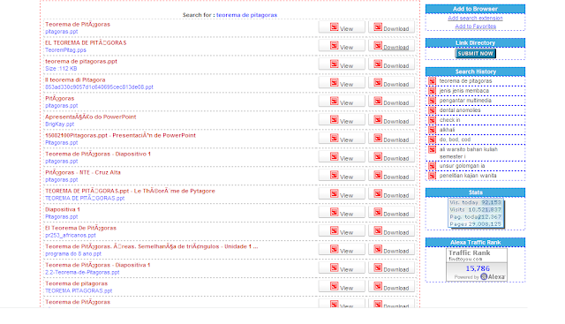This screenshot has width=565, height=324.
Task: Open unsur golongan ia history entry
Action: pyautogui.click(x=462, y=166)
